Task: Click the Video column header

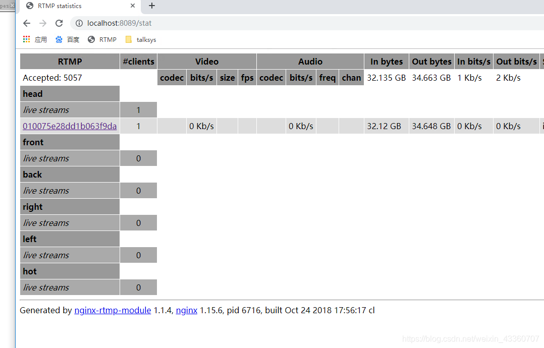Action: click(206, 61)
